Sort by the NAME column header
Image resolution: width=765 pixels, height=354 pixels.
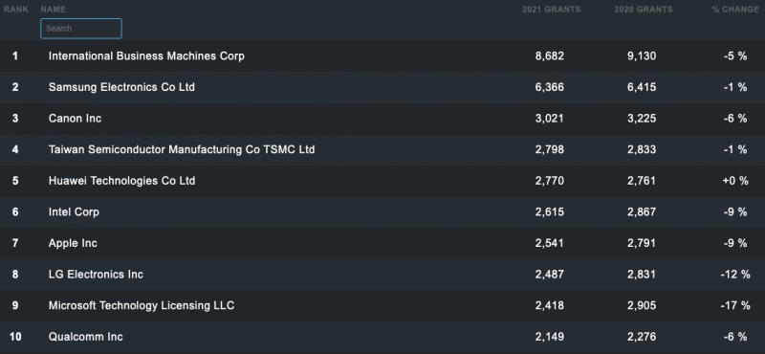(x=54, y=10)
